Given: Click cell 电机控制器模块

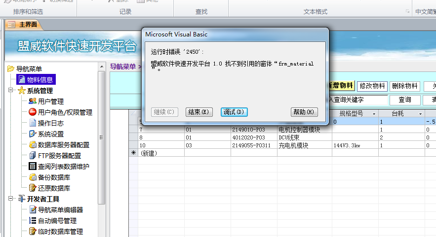Looking at the screenshot, I should coord(305,130).
